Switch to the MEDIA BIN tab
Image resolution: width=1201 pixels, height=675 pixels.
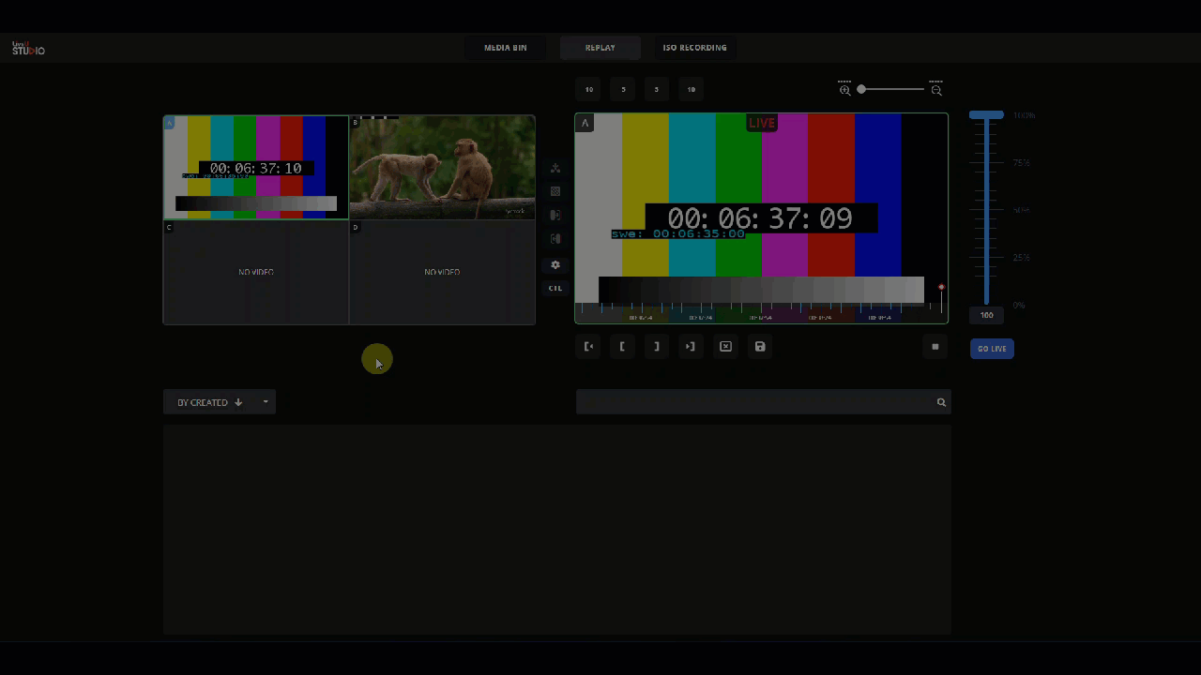tap(505, 47)
